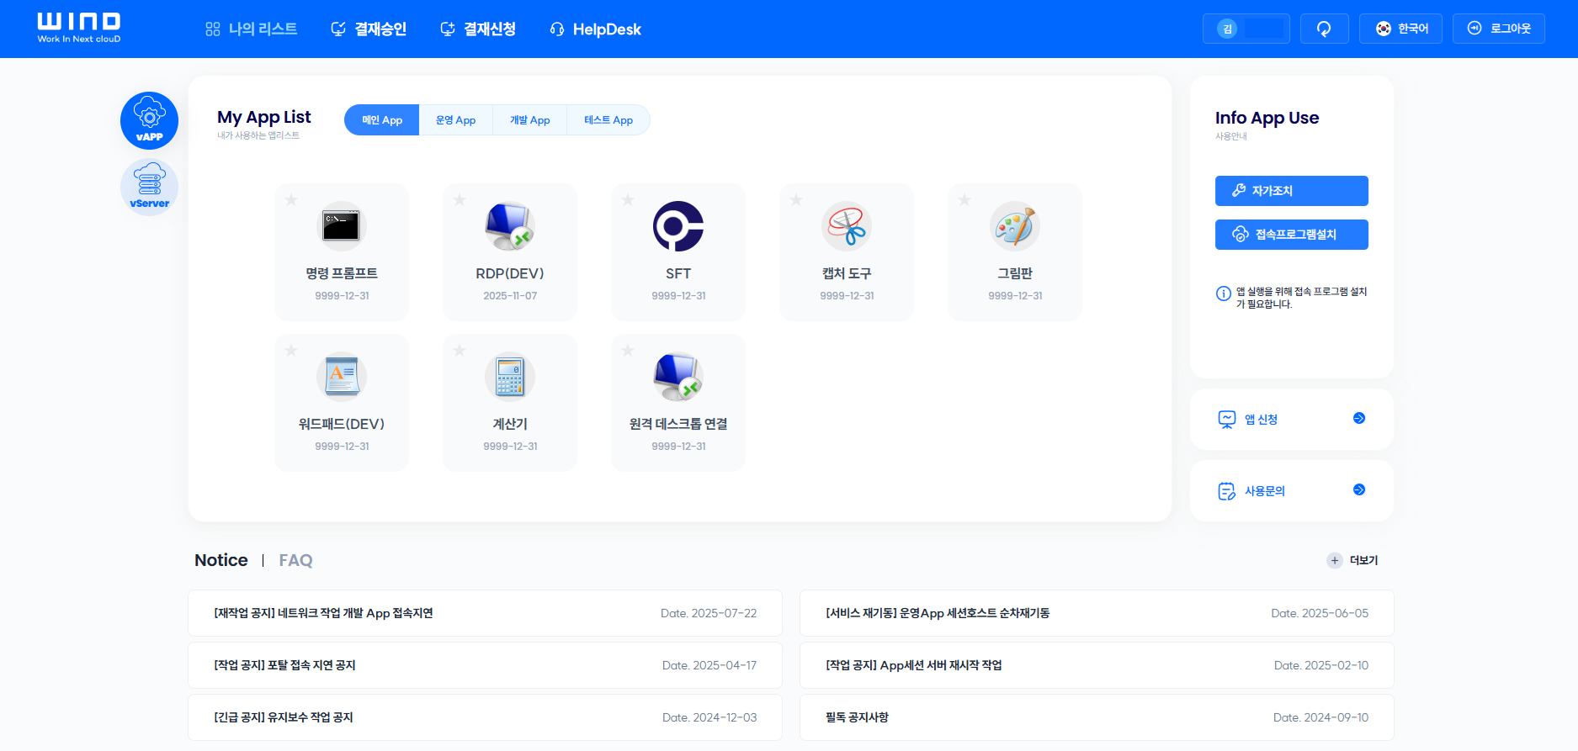Open the 한국어 language selector
1578x751 pixels.
1400,29
